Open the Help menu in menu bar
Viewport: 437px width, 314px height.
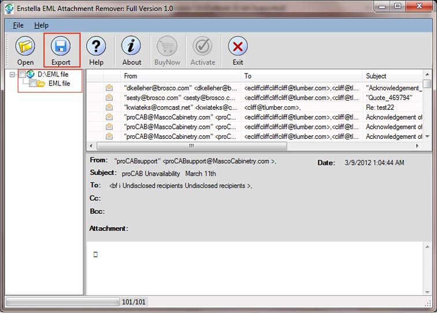41,25
